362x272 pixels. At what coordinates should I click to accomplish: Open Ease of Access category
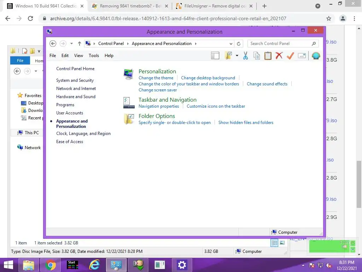(70, 142)
